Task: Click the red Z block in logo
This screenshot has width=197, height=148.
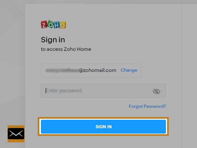Action: click(x=44, y=25)
